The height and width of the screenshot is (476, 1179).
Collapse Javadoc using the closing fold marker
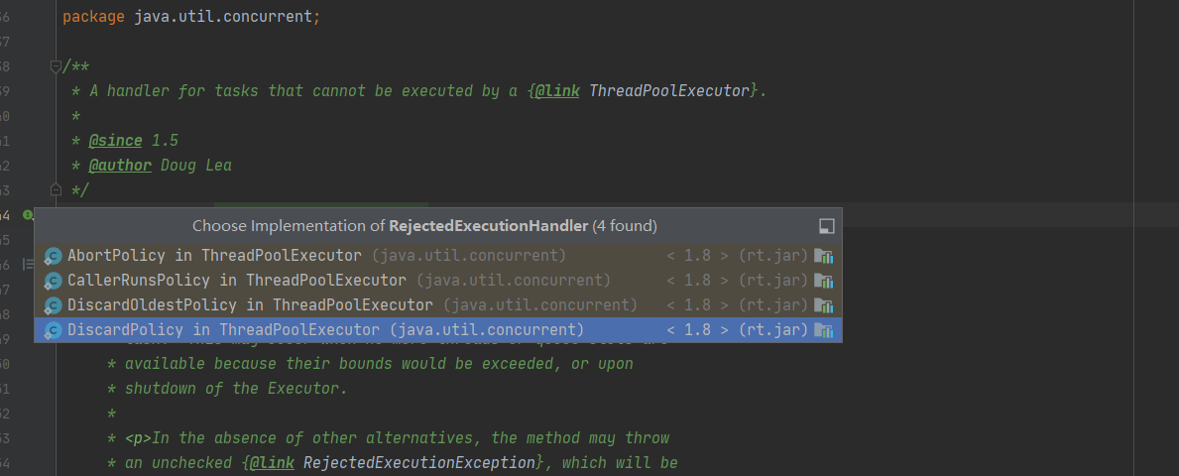(55, 188)
